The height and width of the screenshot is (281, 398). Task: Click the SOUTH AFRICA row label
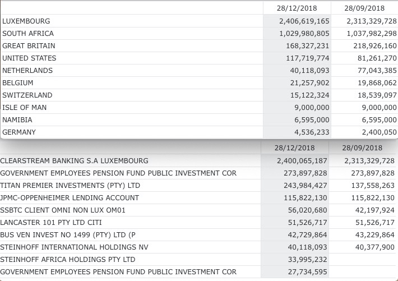28,34
